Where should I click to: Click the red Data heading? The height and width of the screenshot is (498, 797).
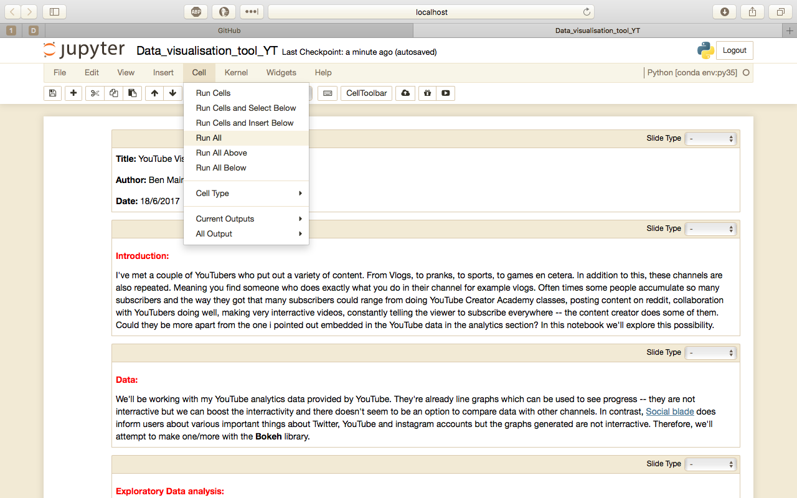point(126,380)
